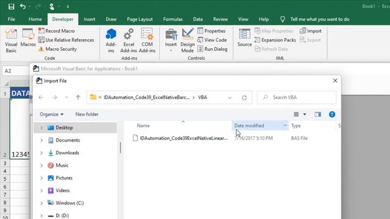Switch to the Home tab

[35, 19]
